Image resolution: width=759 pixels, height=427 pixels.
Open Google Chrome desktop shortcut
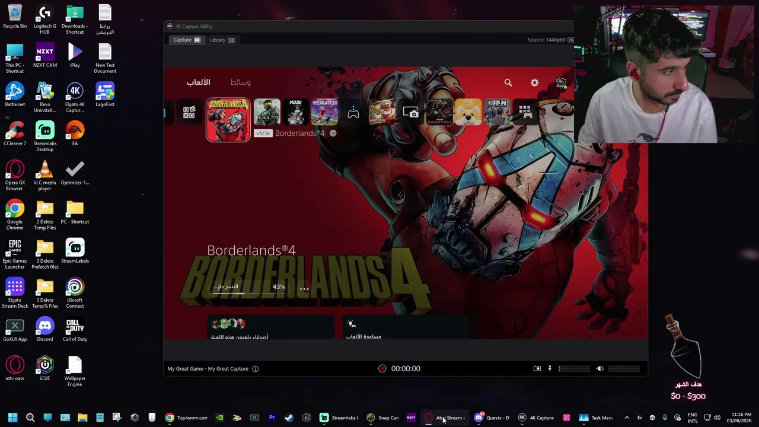pyautogui.click(x=15, y=215)
